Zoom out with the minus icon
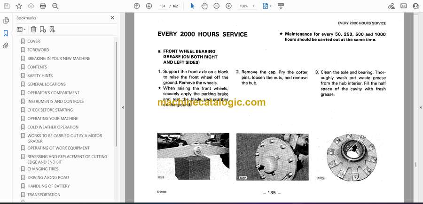423x204 pixels. click(x=216, y=6)
